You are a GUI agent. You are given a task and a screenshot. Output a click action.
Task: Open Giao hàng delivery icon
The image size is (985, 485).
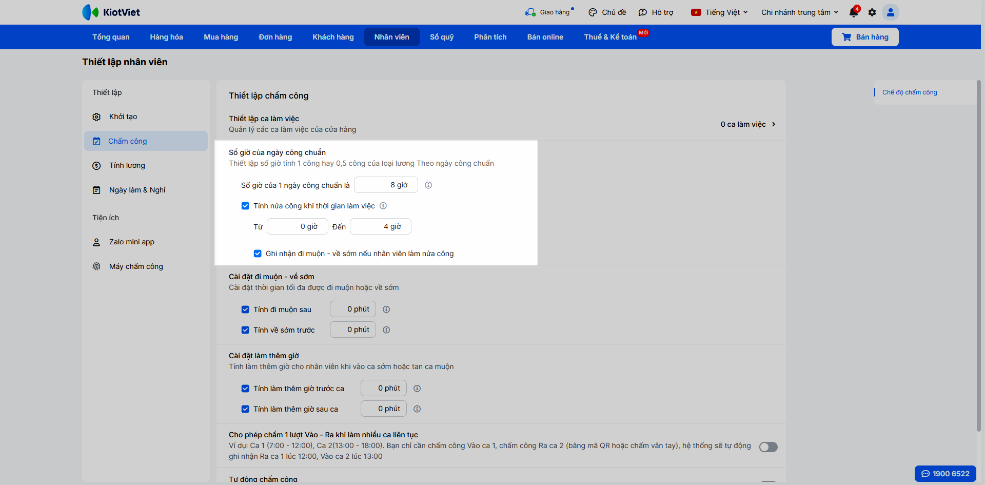(x=530, y=12)
